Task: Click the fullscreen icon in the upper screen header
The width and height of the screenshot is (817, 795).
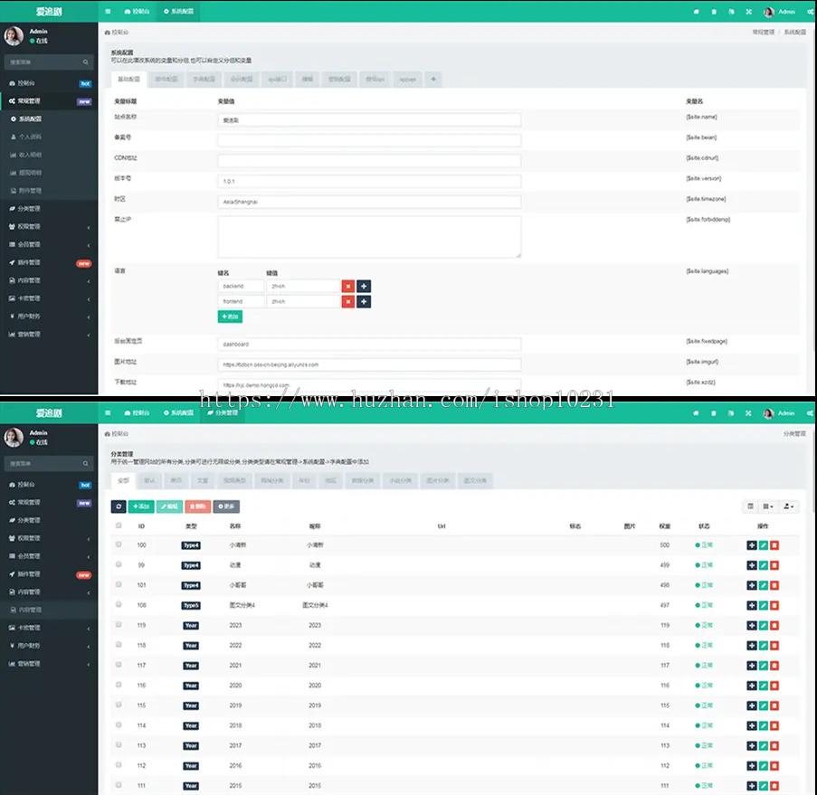Action: (749, 12)
